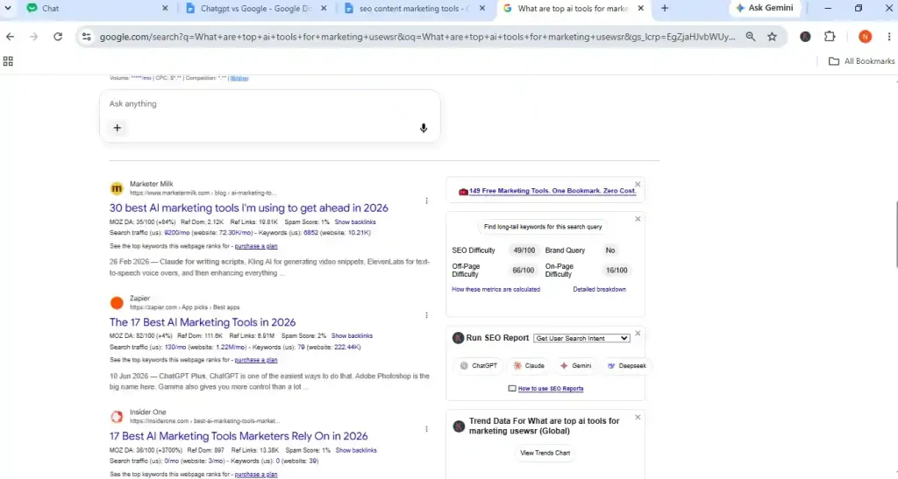This screenshot has height=479, width=898.
Task: Open How these metrics are calculated link
Action: tap(496, 290)
